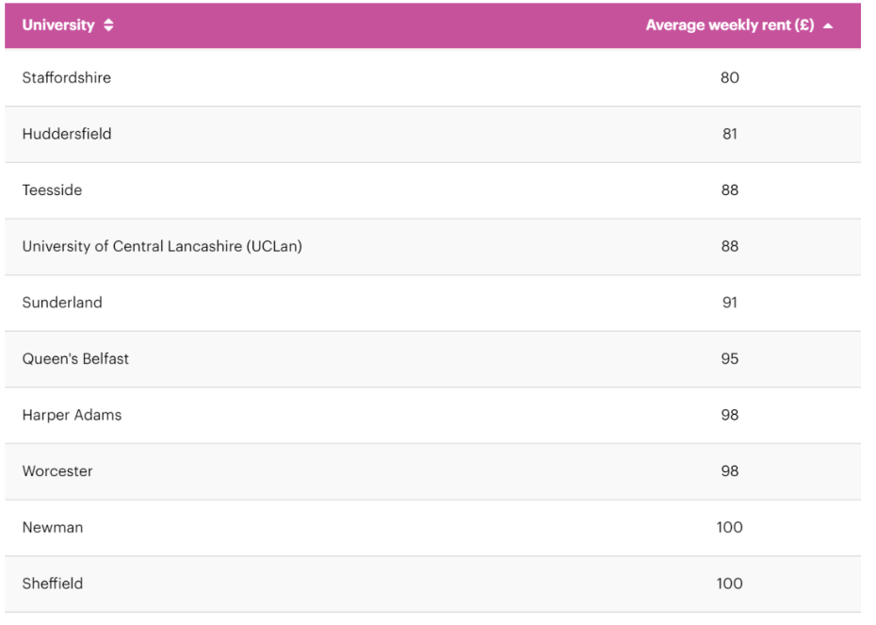Image resolution: width=876 pixels, height=625 pixels.
Task: Click the Sunderland university name
Action: (62, 303)
